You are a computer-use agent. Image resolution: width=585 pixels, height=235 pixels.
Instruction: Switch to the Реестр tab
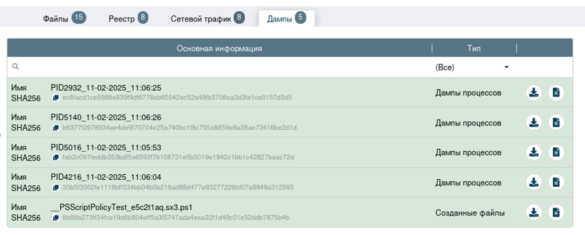(128, 18)
